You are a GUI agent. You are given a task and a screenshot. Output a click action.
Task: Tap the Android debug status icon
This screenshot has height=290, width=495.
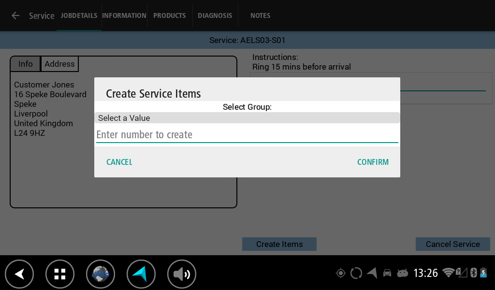[402, 273]
